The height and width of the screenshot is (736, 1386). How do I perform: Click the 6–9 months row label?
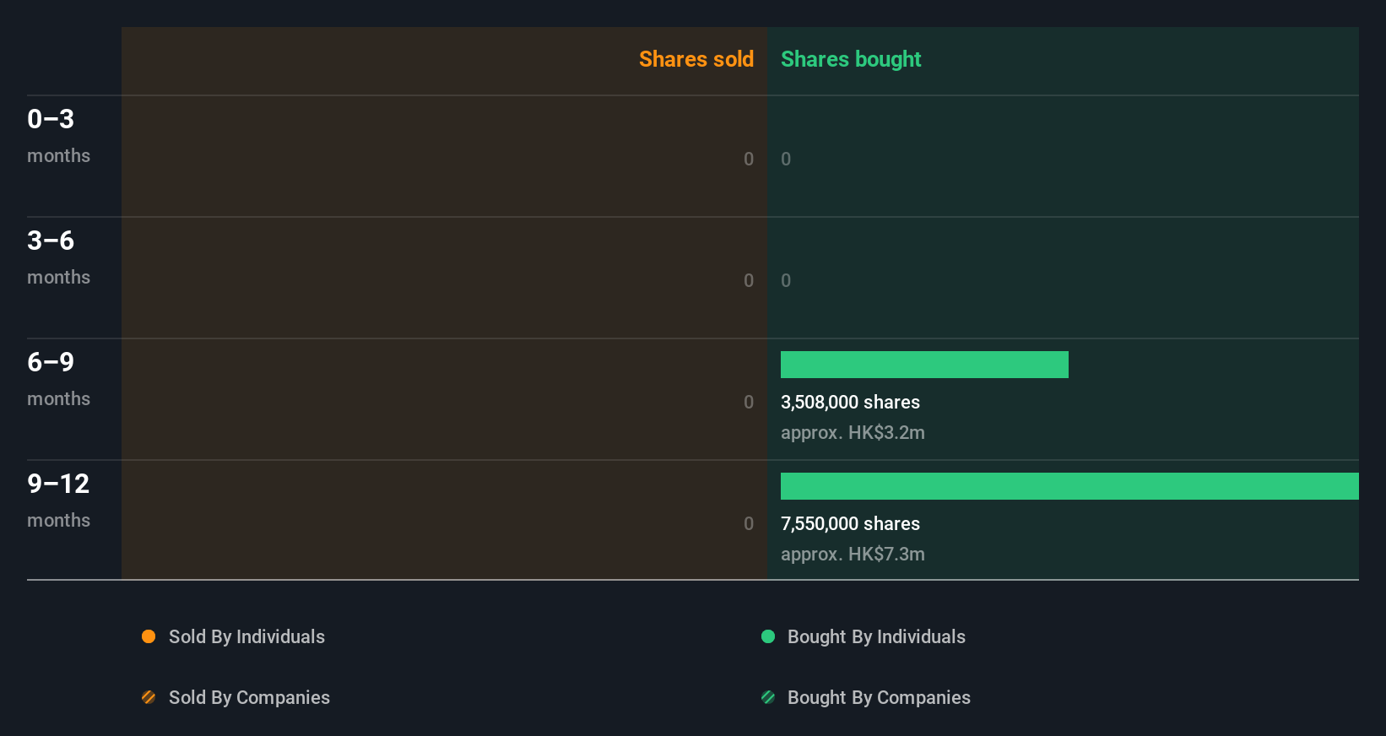[x=58, y=378]
